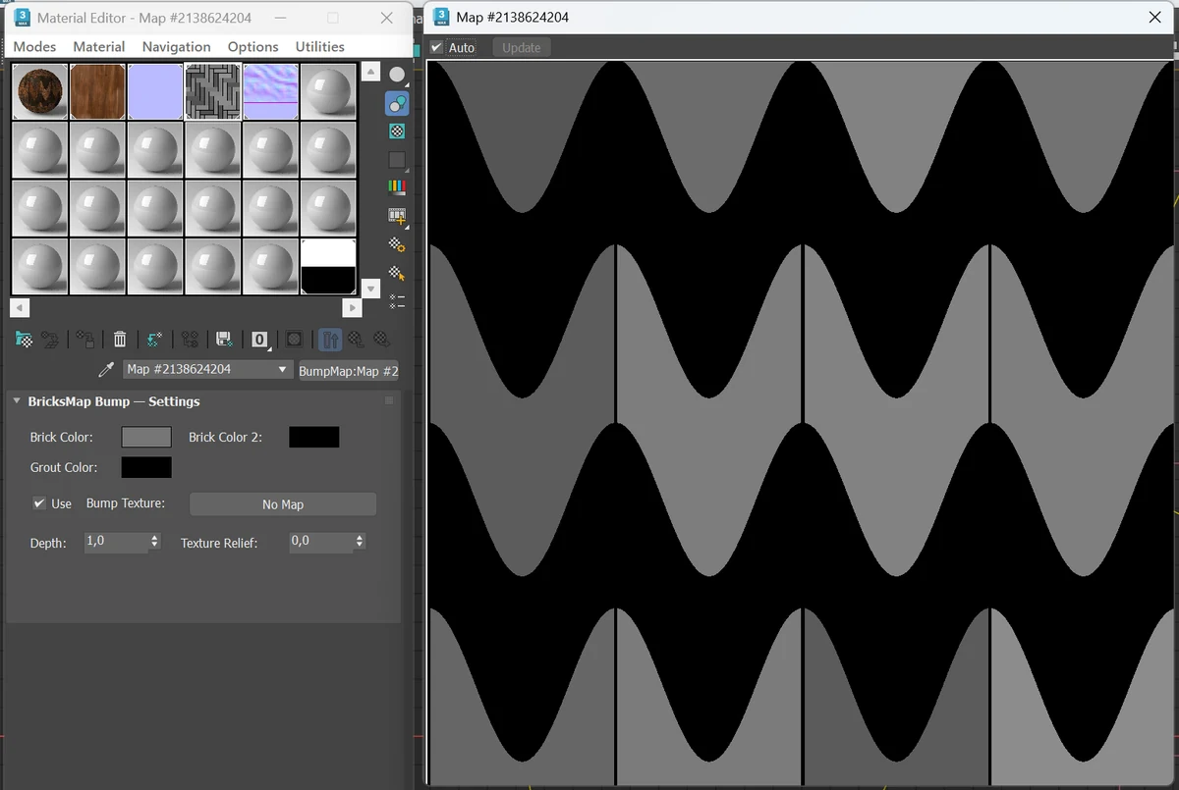1179x790 pixels.
Task: Click the sample slots scroll down arrow
Action: [x=370, y=289]
